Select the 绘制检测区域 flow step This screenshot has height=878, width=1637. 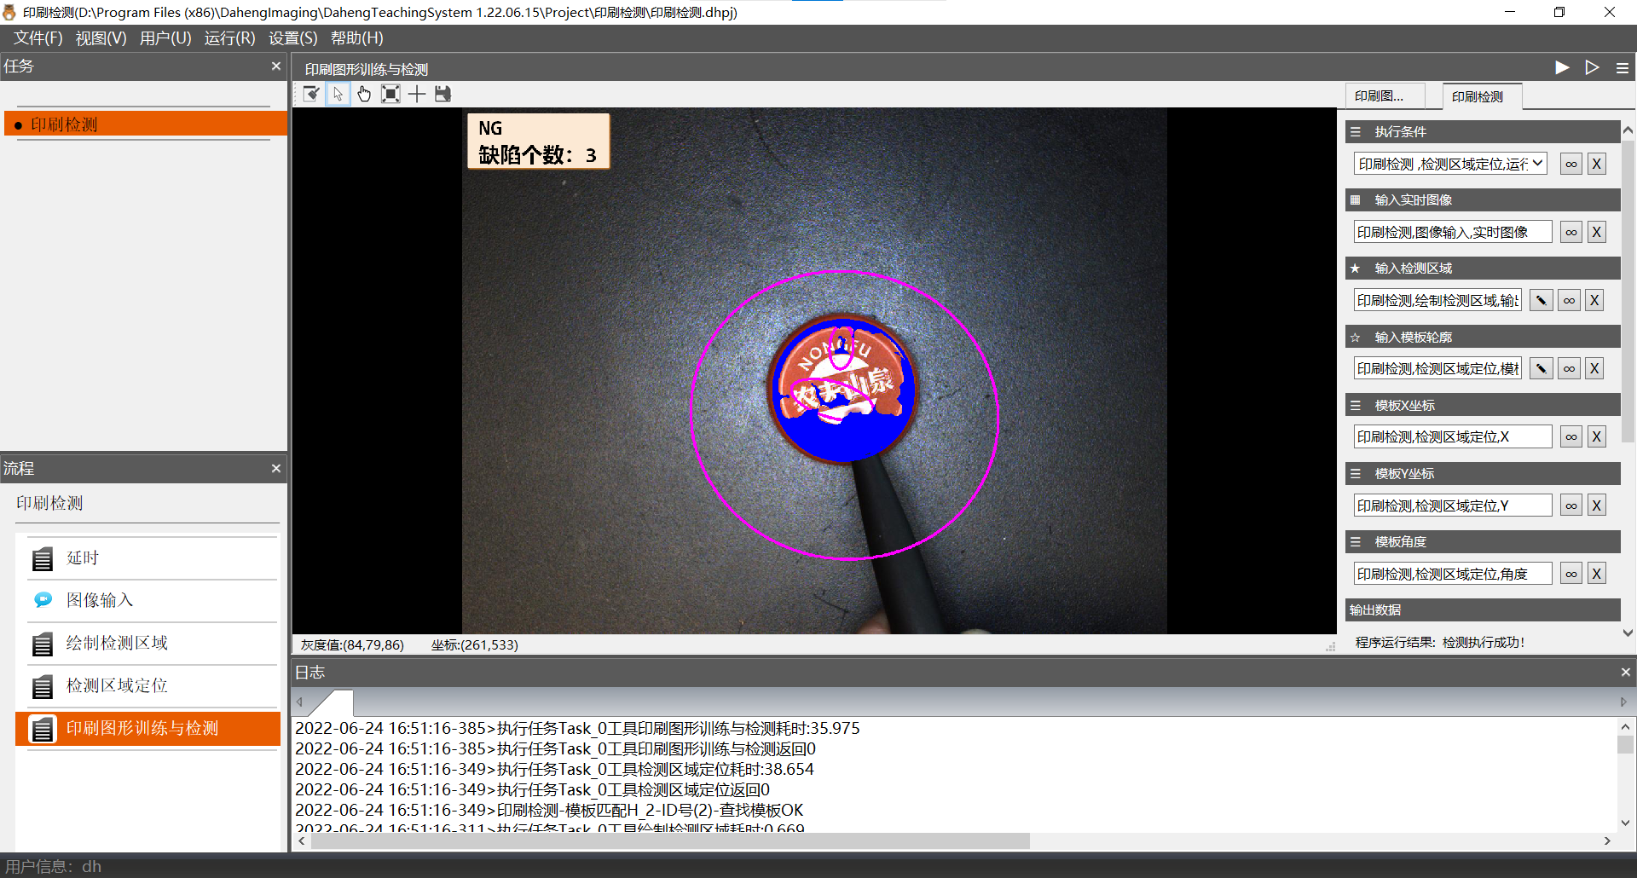(148, 643)
